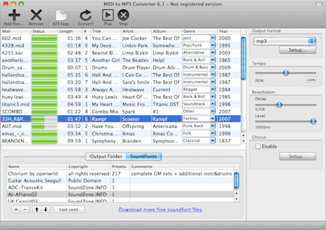Click the Remove X icon
Viewport: 326px width, 230px height.
[36, 15]
